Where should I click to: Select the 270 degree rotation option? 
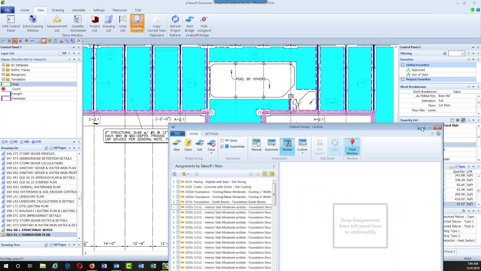tap(33, 142)
